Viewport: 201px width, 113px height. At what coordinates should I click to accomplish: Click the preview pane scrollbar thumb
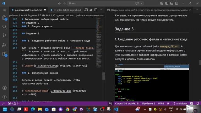point(200,63)
